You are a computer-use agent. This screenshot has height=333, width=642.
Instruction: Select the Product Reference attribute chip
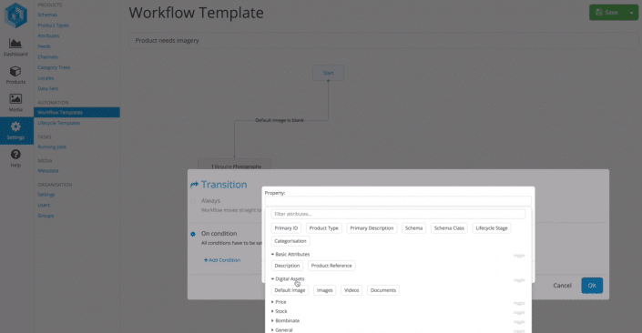331,266
